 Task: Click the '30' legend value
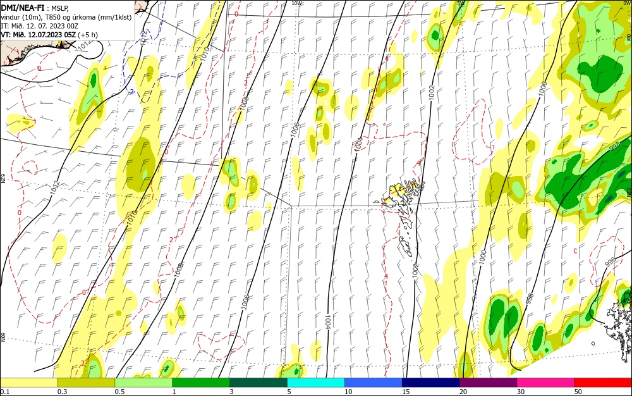pos(521,392)
